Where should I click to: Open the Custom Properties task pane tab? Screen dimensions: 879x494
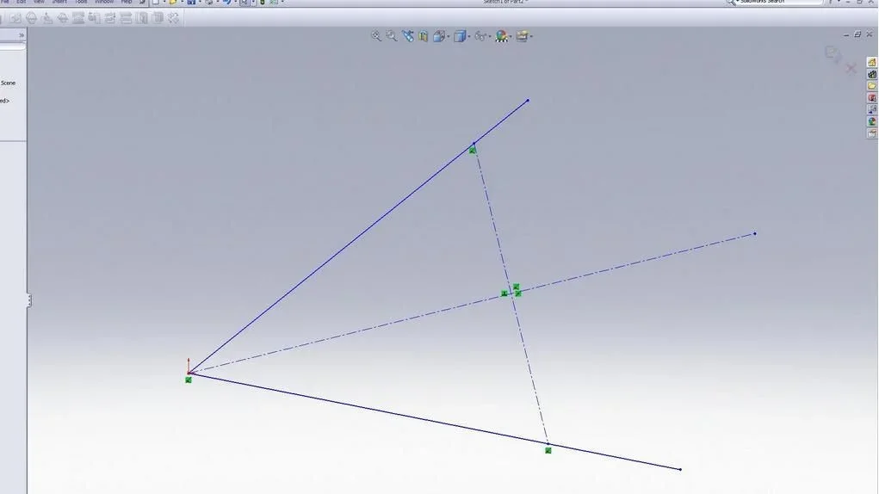[x=872, y=133]
